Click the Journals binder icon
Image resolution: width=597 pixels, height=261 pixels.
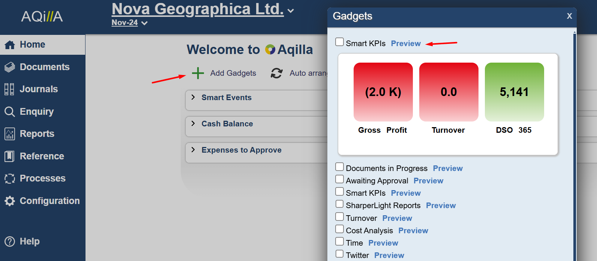tap(9, 89)
